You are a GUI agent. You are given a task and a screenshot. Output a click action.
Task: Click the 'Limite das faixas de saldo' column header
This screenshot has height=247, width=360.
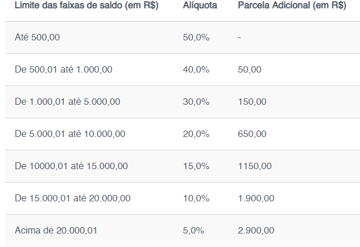(x=86, y=5)
